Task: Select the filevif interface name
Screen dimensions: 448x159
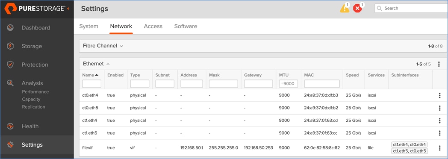Action: 87,148
